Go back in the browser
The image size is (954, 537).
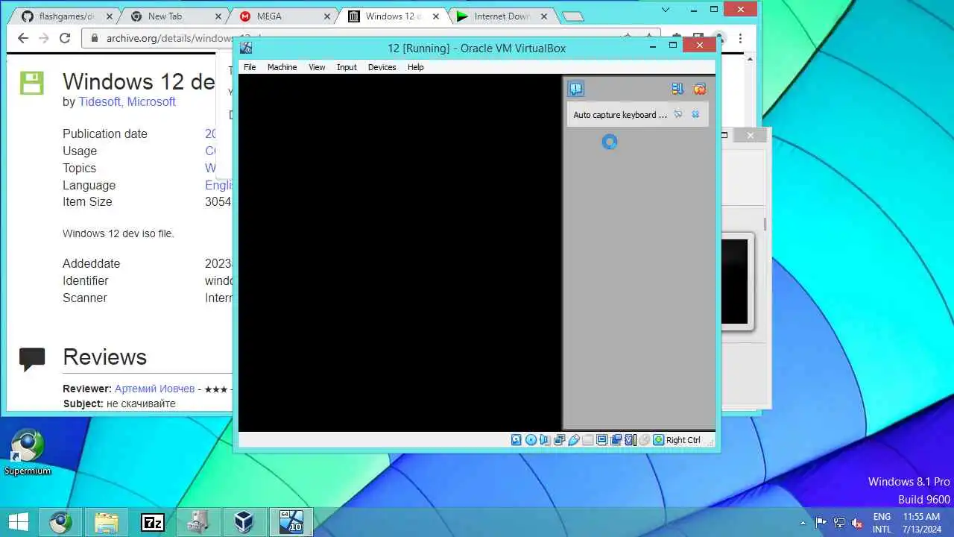23,38
